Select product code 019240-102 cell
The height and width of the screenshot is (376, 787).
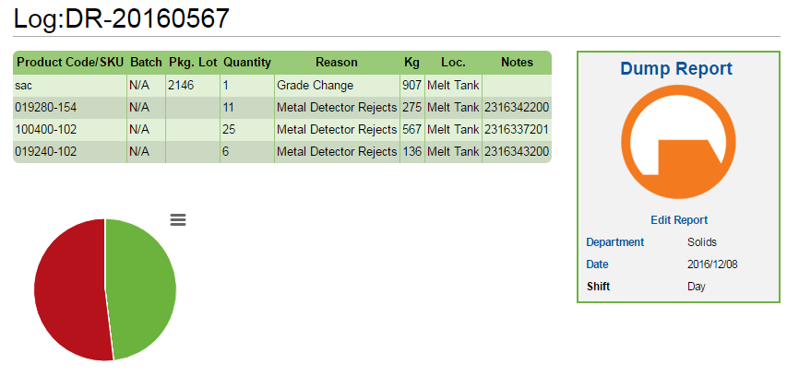coord(70,151)
